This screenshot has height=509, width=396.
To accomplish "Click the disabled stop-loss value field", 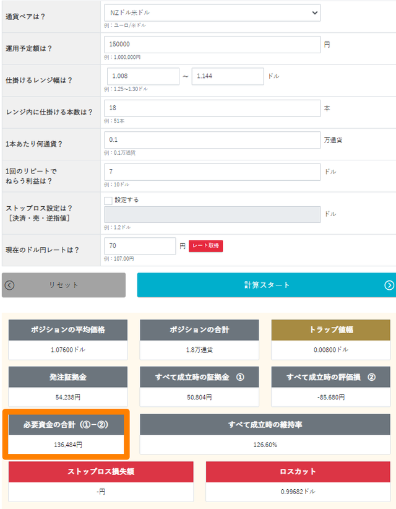I will [x=212, y=215].
